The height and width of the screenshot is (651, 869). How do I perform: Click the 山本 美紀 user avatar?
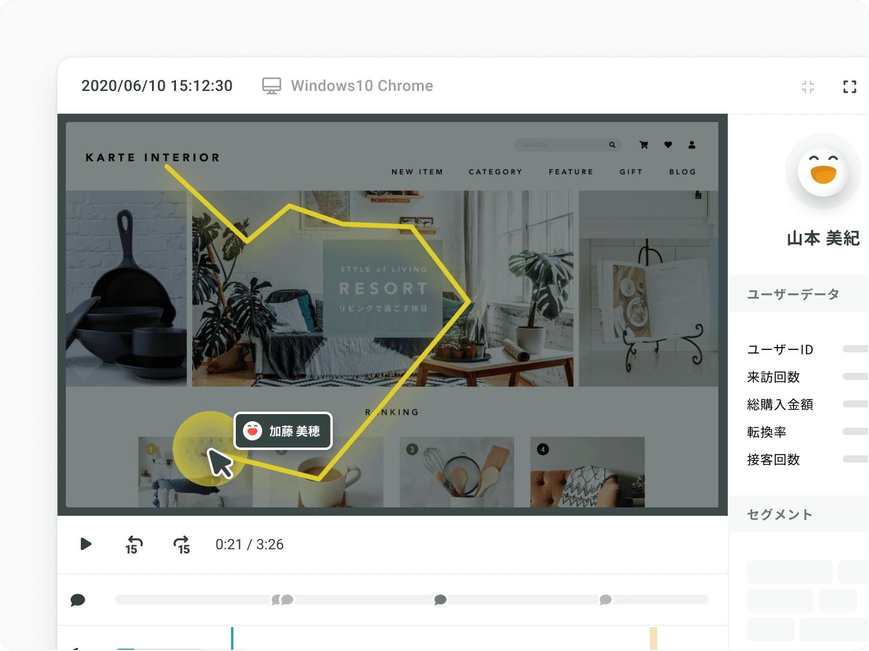823,172
